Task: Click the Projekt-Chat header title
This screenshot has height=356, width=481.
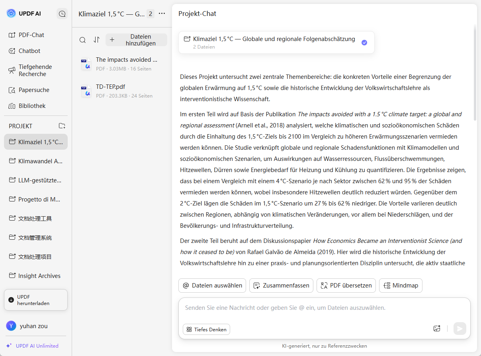Action: [197, 14]
